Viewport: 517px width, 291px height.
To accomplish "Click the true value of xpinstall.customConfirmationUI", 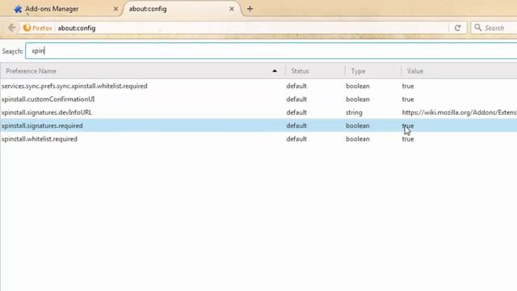I will coord(407,99).
